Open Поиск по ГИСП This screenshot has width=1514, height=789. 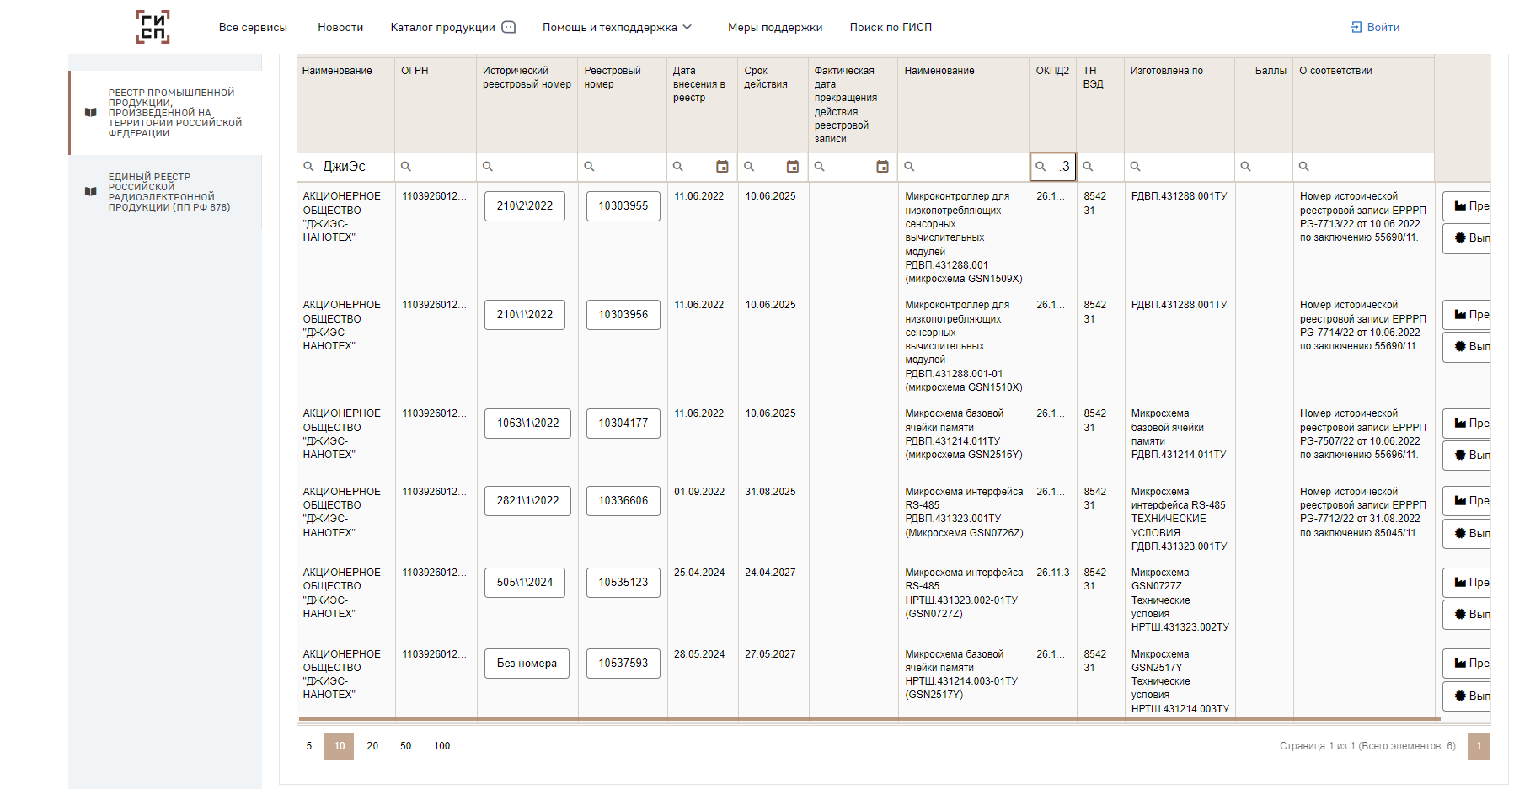tap(891, 27)
